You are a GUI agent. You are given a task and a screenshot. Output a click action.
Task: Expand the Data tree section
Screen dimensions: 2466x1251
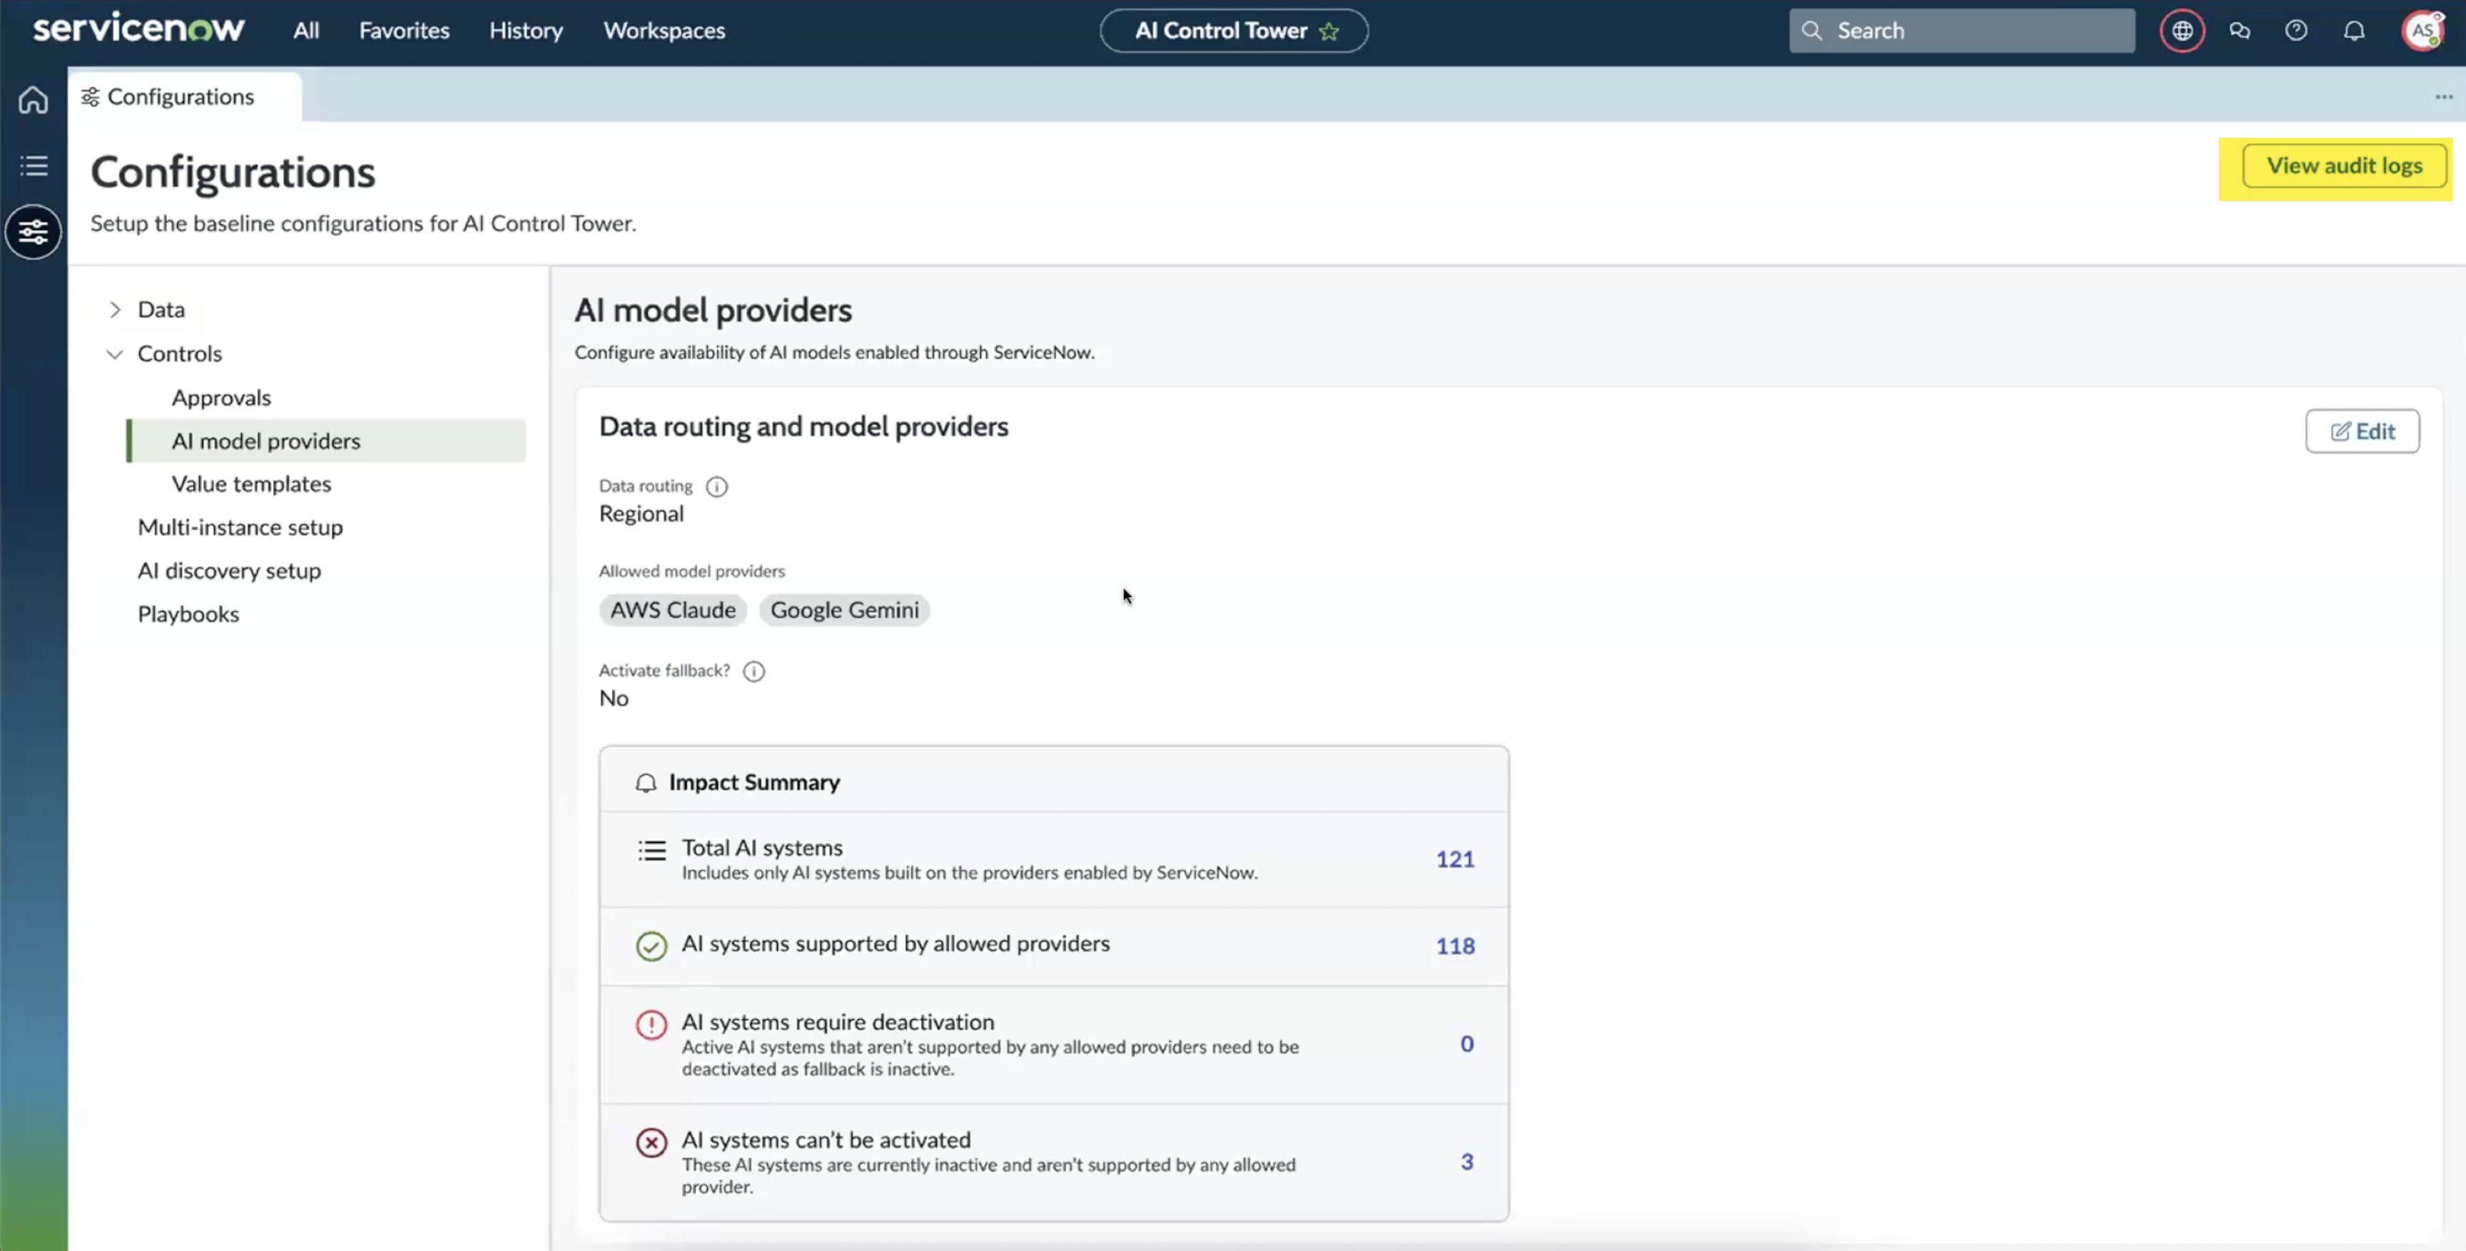[x=115, y=309]
